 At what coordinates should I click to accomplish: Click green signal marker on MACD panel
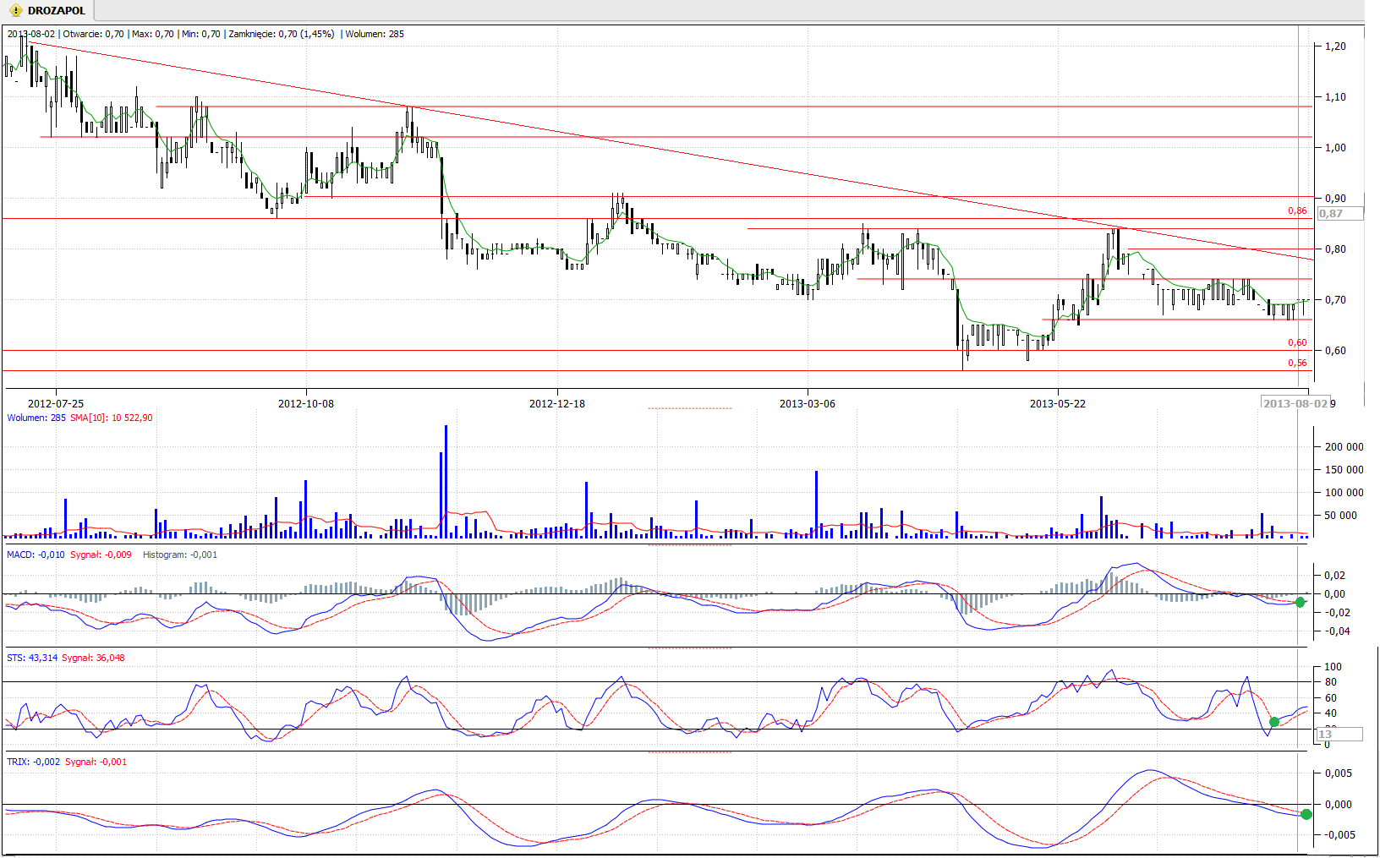point(1301,602)
